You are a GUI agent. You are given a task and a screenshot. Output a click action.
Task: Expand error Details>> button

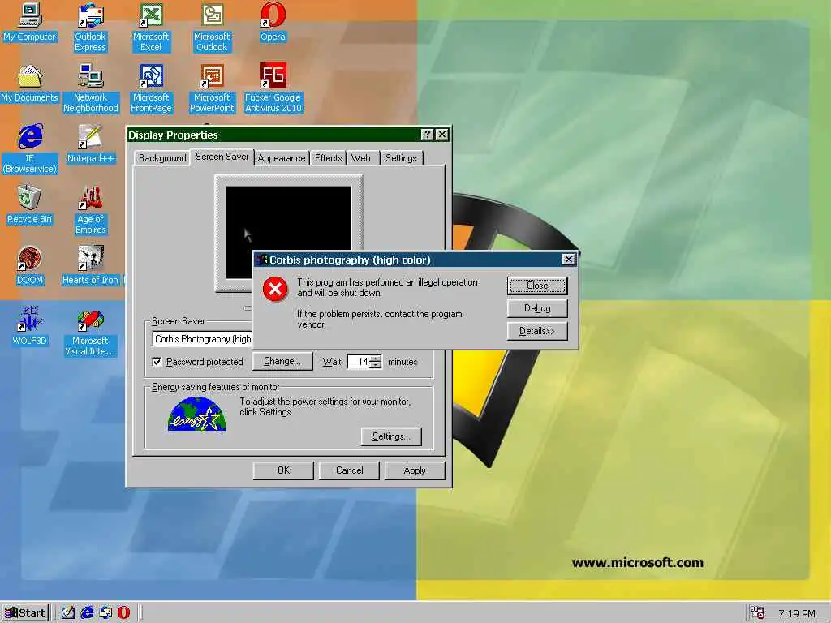coord(537,331)
